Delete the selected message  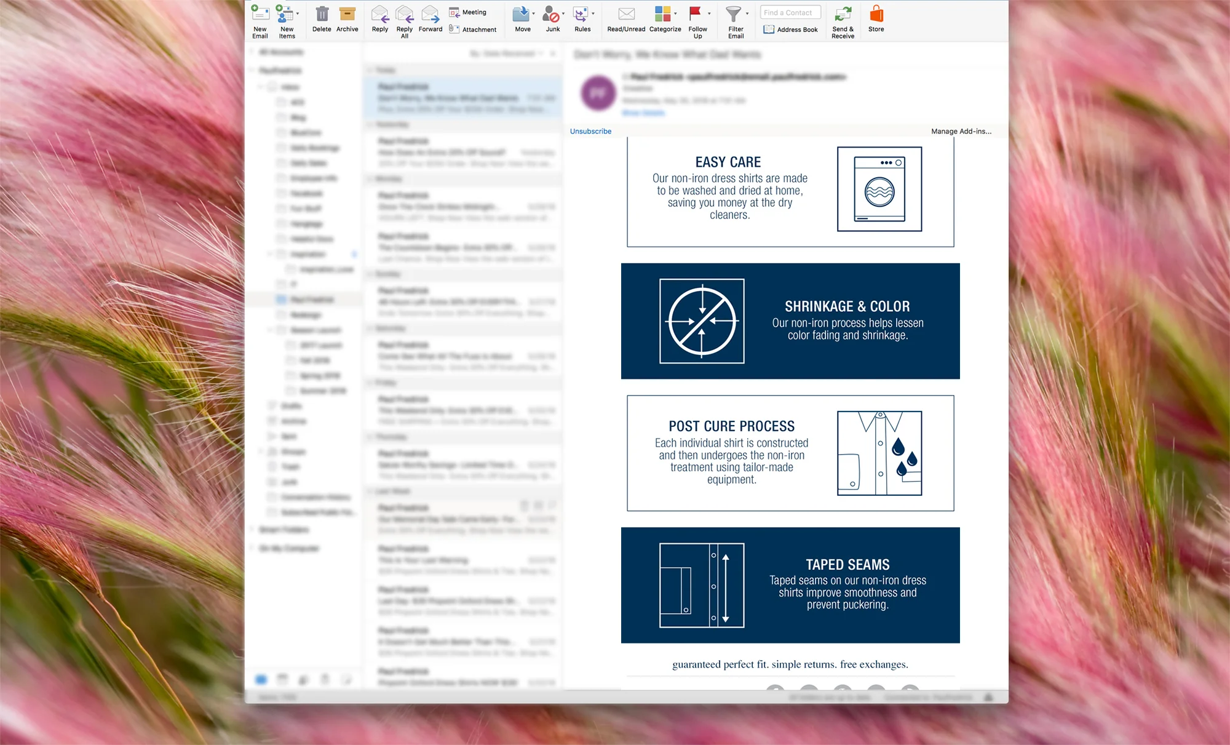322,19
